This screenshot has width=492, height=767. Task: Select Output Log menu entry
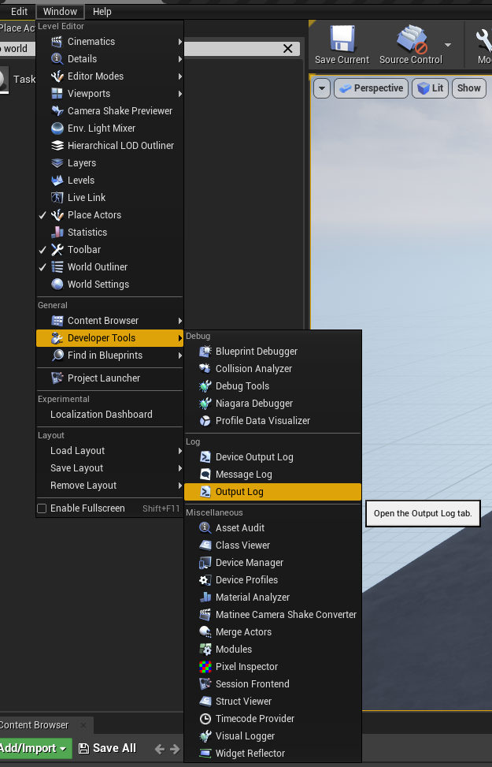[239, 492]
